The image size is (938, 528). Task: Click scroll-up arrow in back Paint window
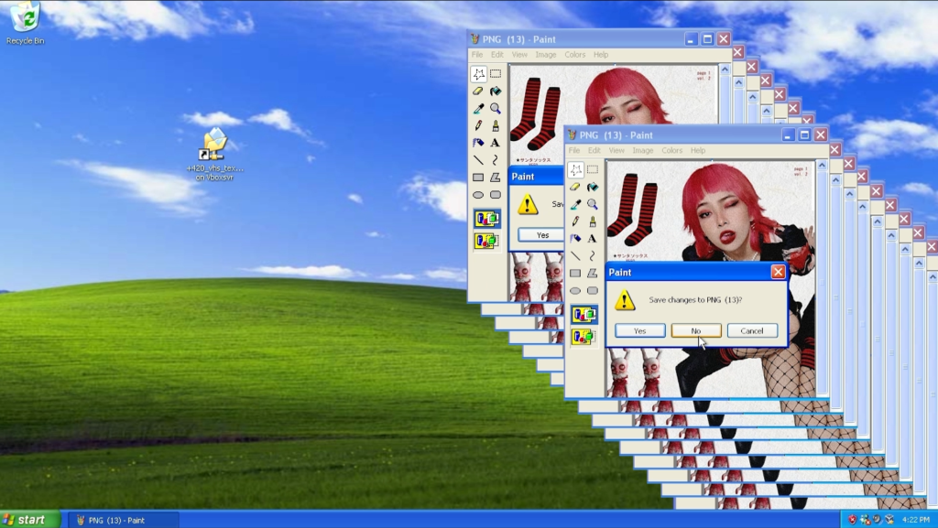pos(725,70)
